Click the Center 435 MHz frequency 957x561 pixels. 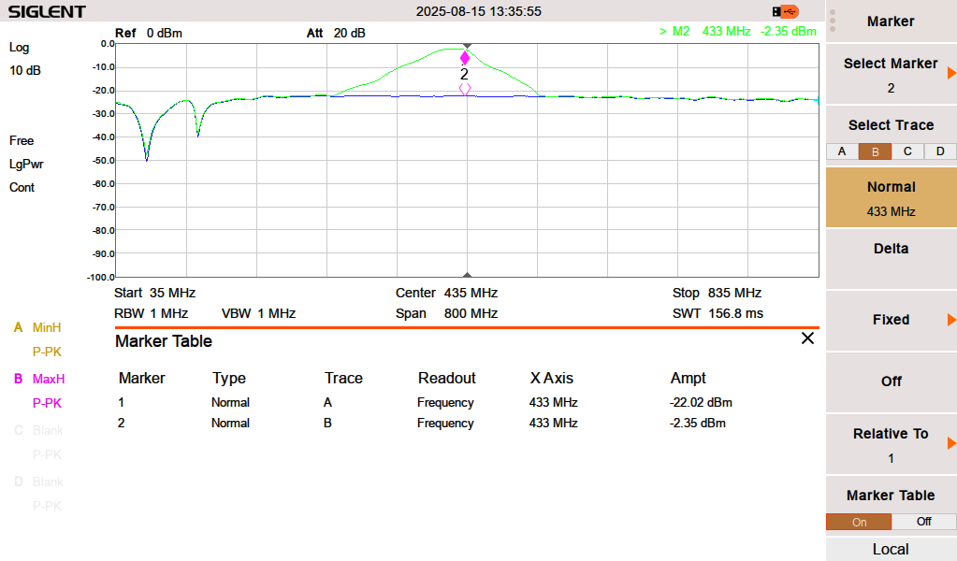click(447, 293)
